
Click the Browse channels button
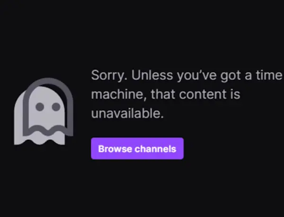(x=137, y=149)
